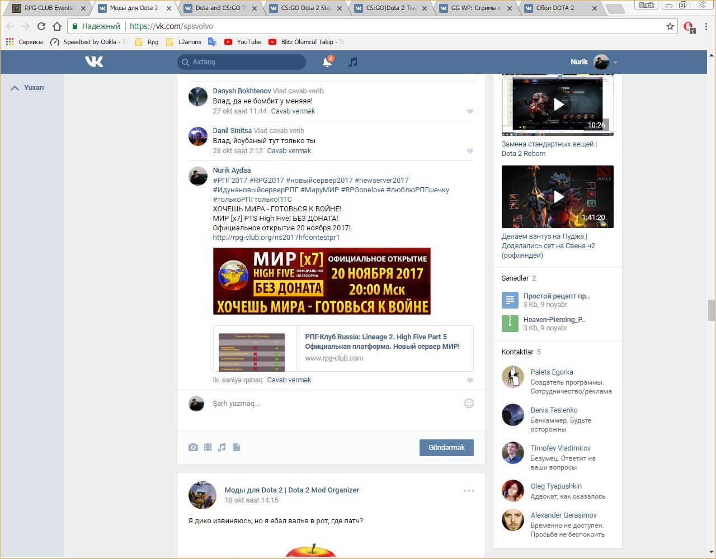Open Danysh Bokhtenov's profile name

click(x=242, y=91)
